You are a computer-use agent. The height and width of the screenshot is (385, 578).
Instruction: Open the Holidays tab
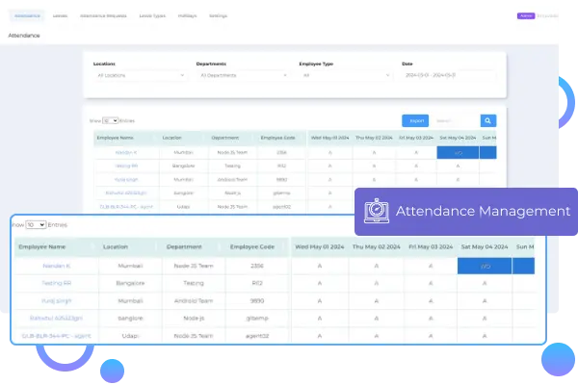(x=188, y=16)
